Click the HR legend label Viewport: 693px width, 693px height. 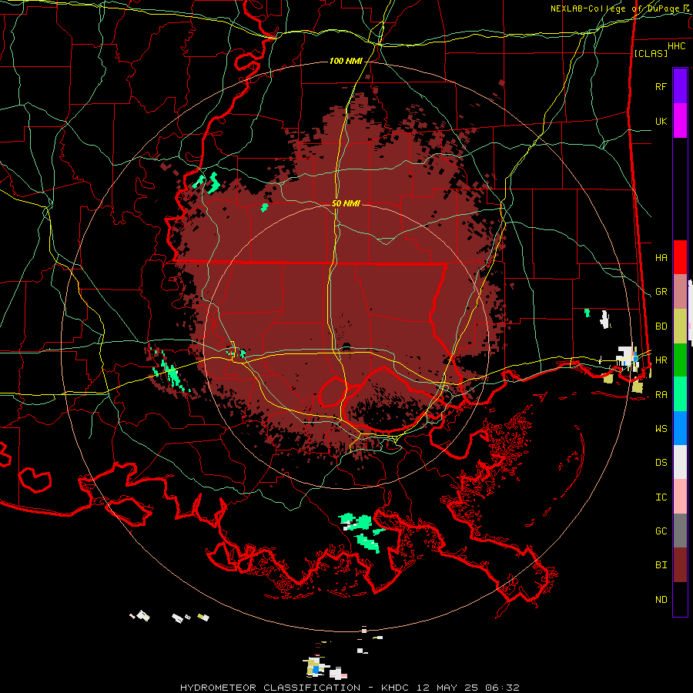point(661,360)
